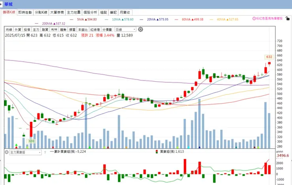Click the 5MA line color dash

tap(71, 19)
